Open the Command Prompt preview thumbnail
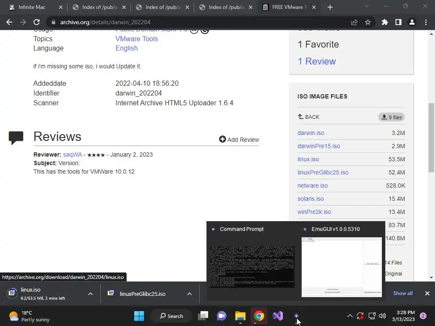Image resolution: width=435 pixels, height=326 pixels. click(x=252, y=267)
